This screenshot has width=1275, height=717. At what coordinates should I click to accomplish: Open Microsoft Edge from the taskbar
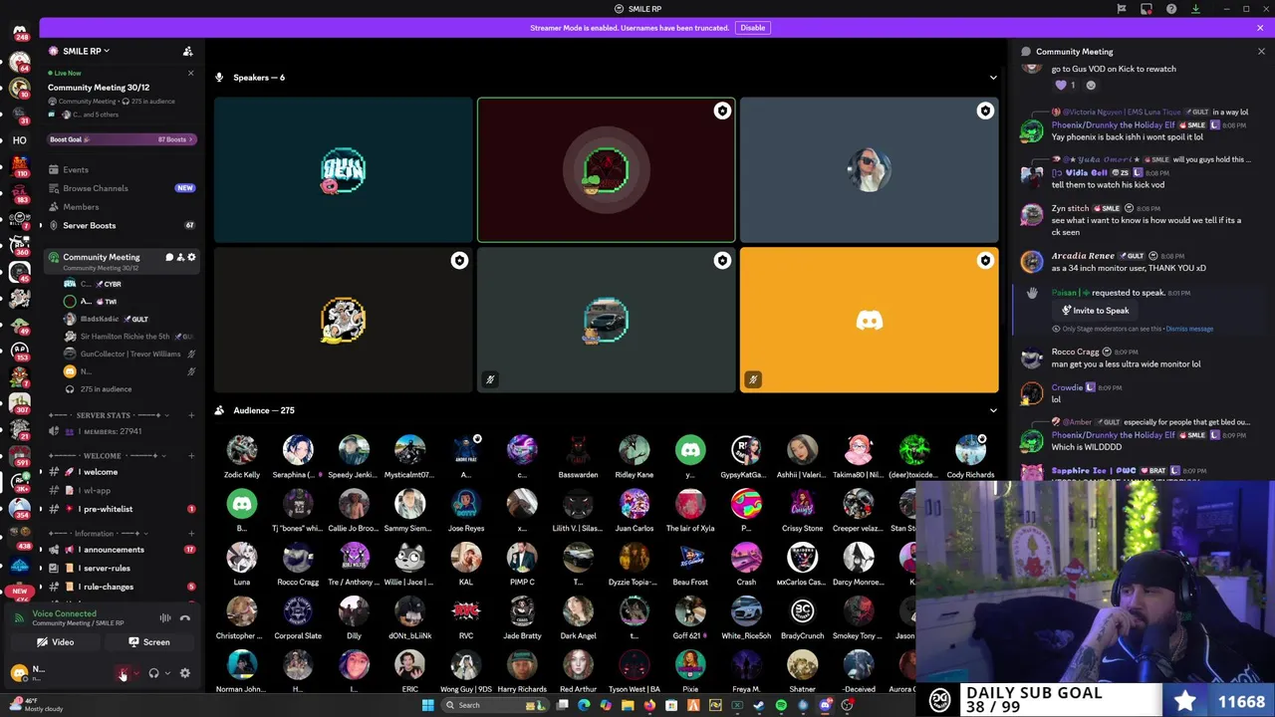[x=584, y=705]
